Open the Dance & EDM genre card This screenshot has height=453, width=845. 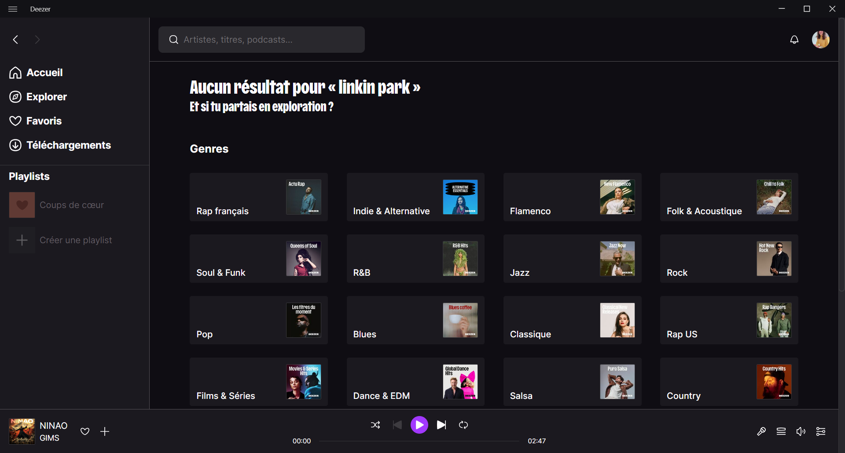click(x=415, y=382)
